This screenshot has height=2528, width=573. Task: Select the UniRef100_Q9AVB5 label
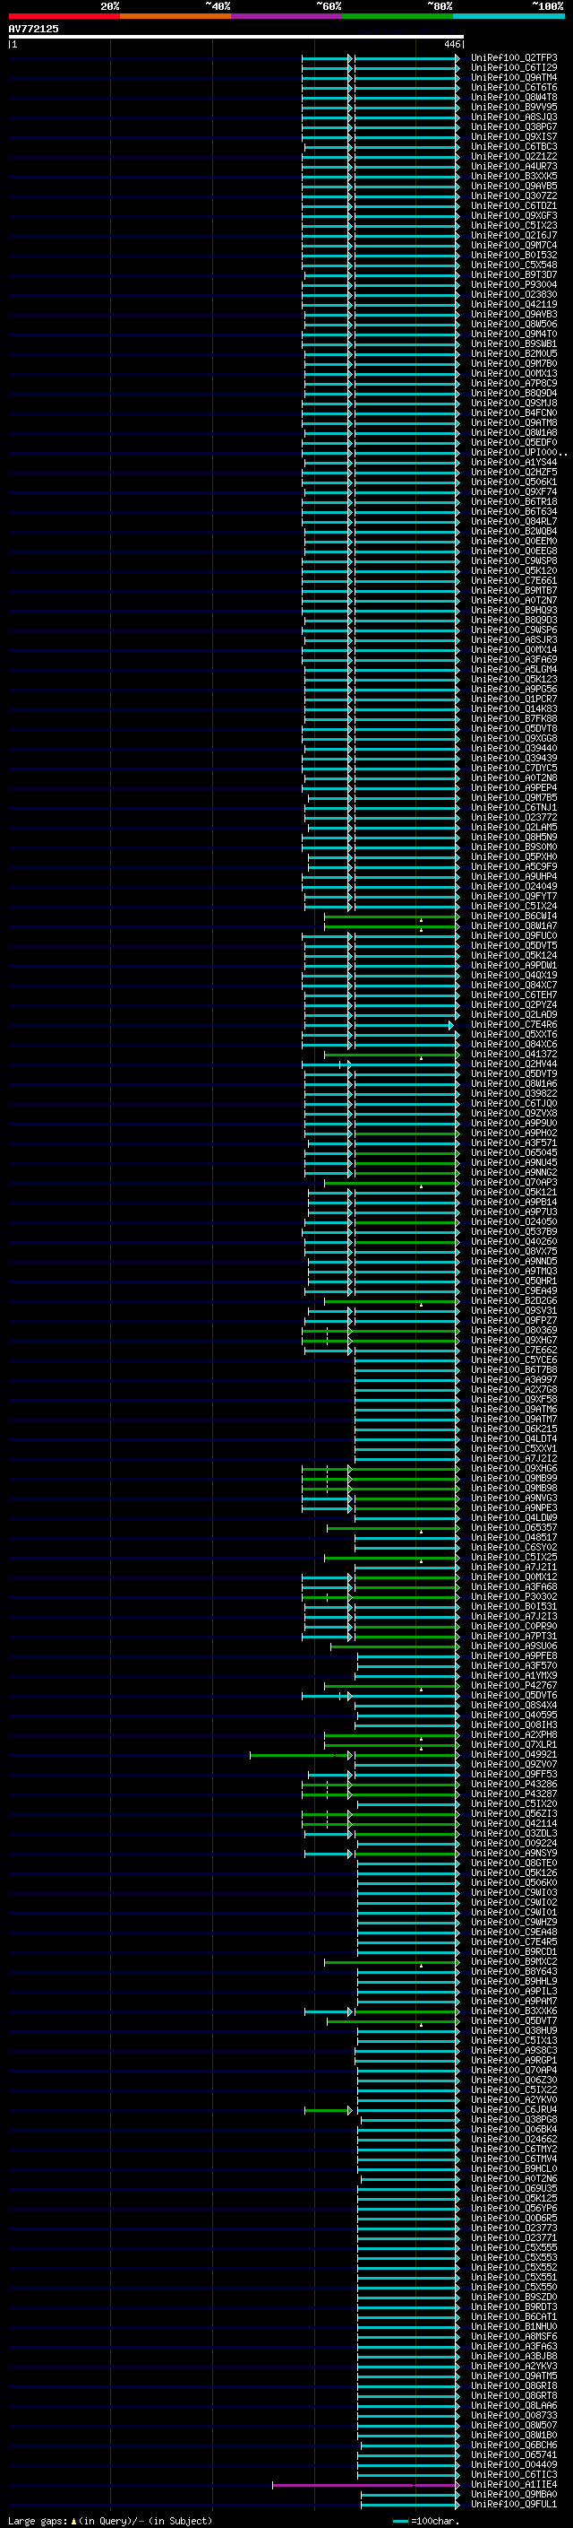pos(514,186)
